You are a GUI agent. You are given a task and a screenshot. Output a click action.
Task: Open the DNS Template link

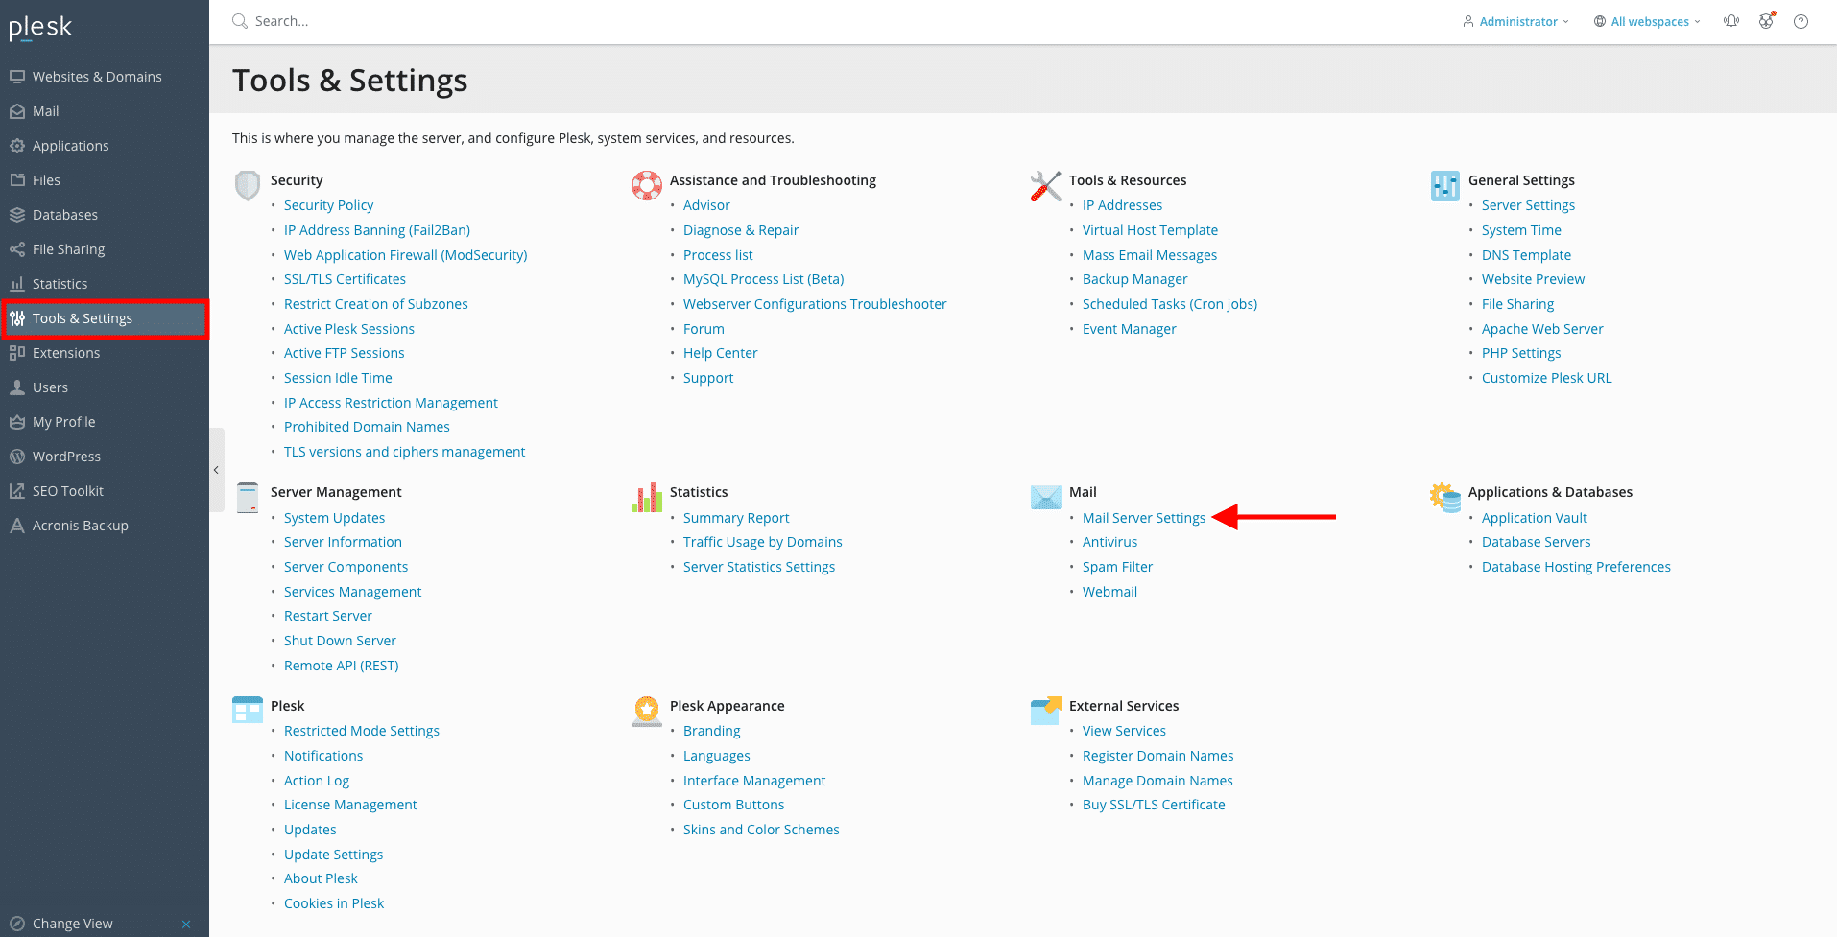(1526, 255)
